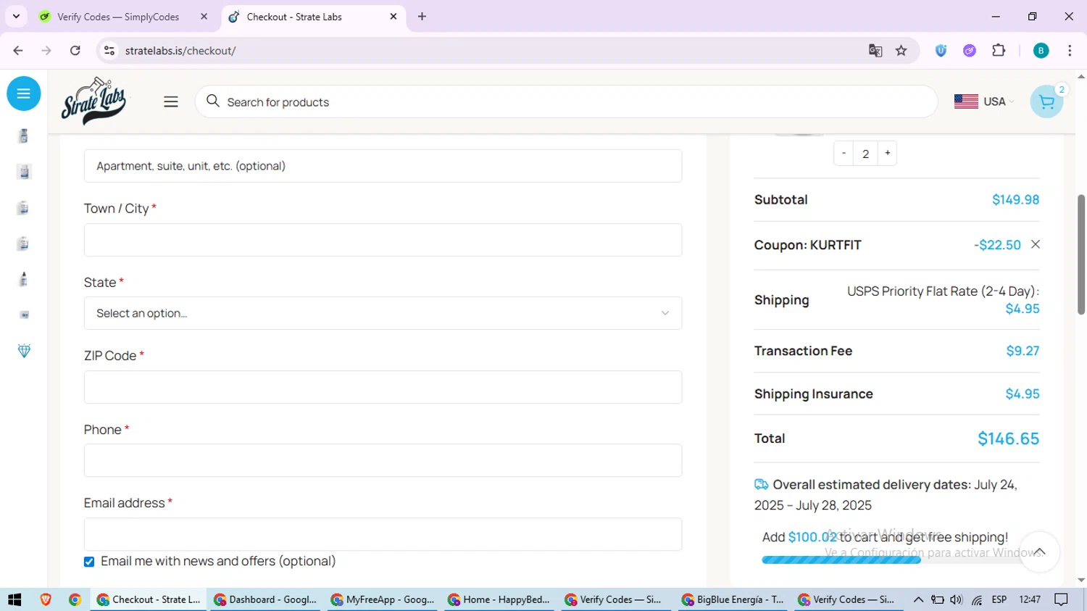The width and height of the screenshot is (1087, 611).
Task: Close the Verify Codes SimplyCodes tab
Action: coord(204,17)
